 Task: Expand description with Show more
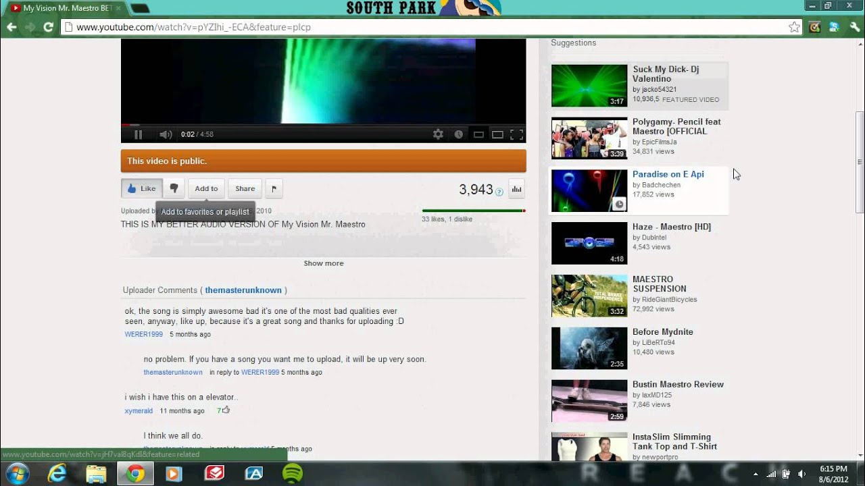pyautogui.click(x=324, y=263)
